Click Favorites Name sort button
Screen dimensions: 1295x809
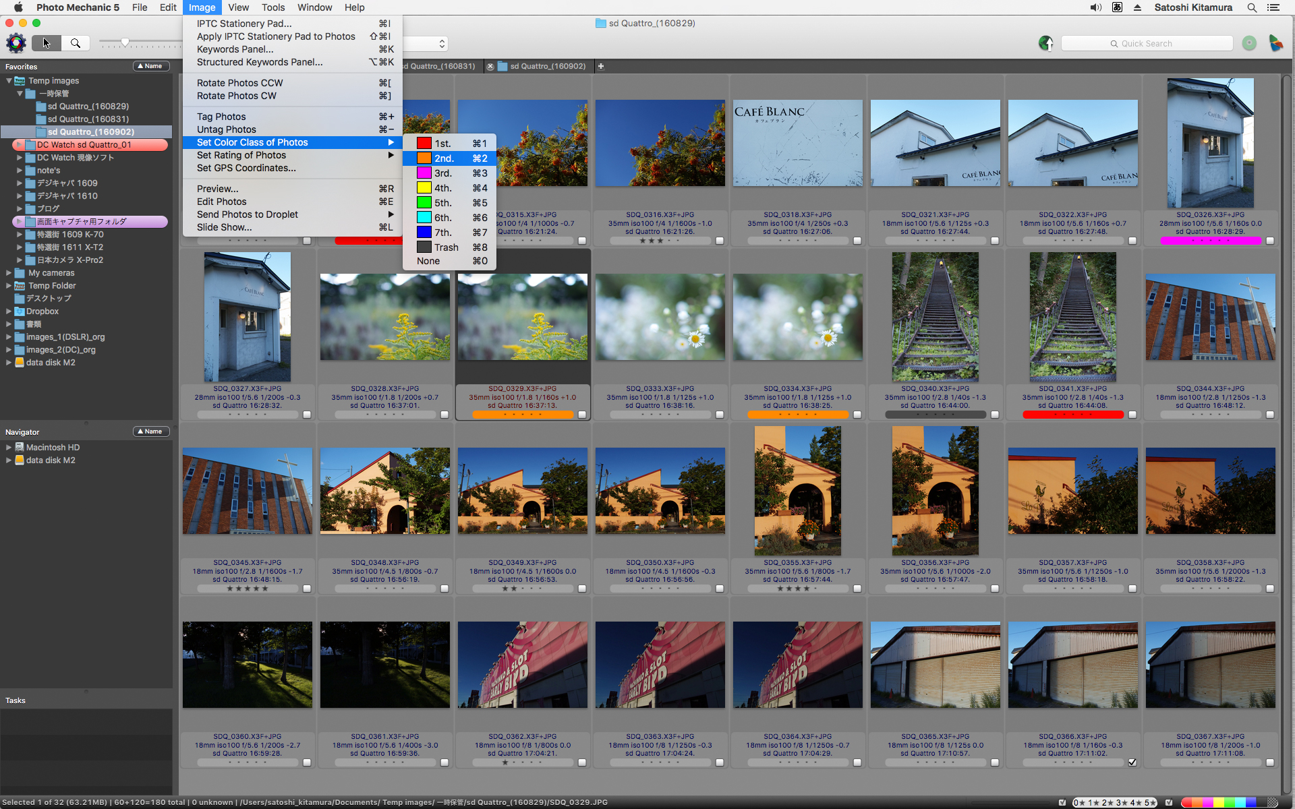coord(150,66)
